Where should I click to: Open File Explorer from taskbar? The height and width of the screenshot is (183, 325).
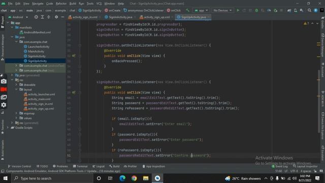pyautogui.click(x=146, y=178)
